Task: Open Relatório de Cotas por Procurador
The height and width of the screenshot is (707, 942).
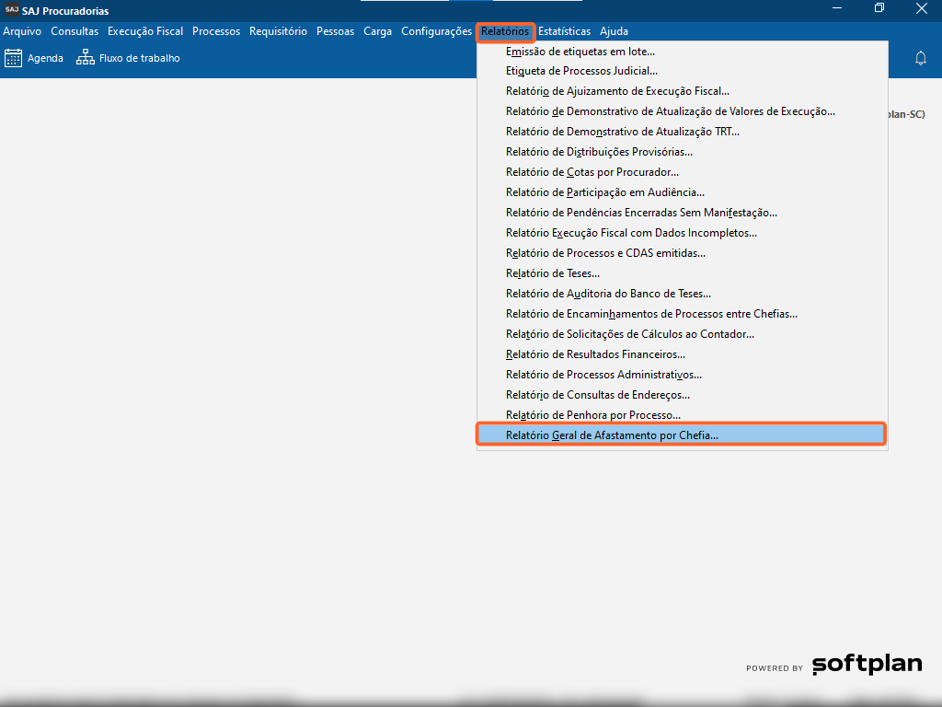Action: pos(592,172)
